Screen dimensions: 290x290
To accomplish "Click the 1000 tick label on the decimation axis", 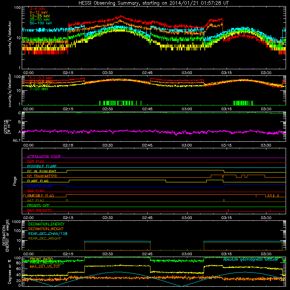I will 16,222.
